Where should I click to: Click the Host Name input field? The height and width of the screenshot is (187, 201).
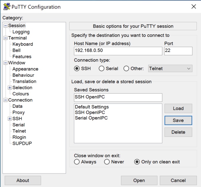coord(118,51)
